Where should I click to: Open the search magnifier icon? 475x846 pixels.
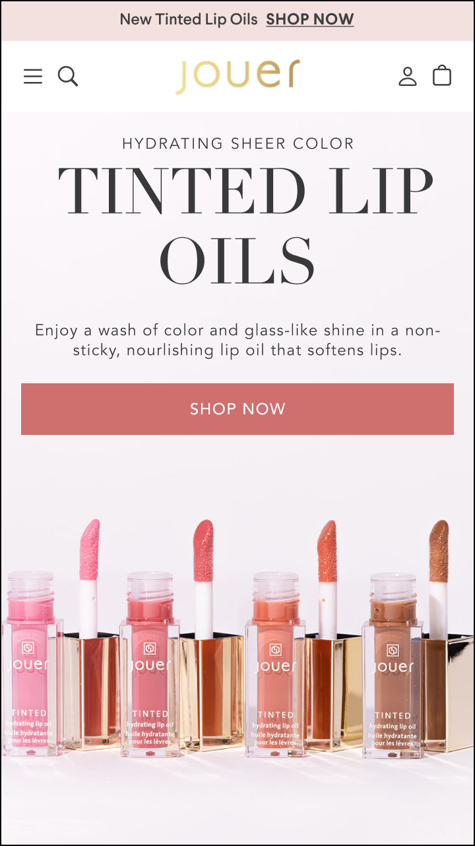pyautogui.click(x=68, y=77)
